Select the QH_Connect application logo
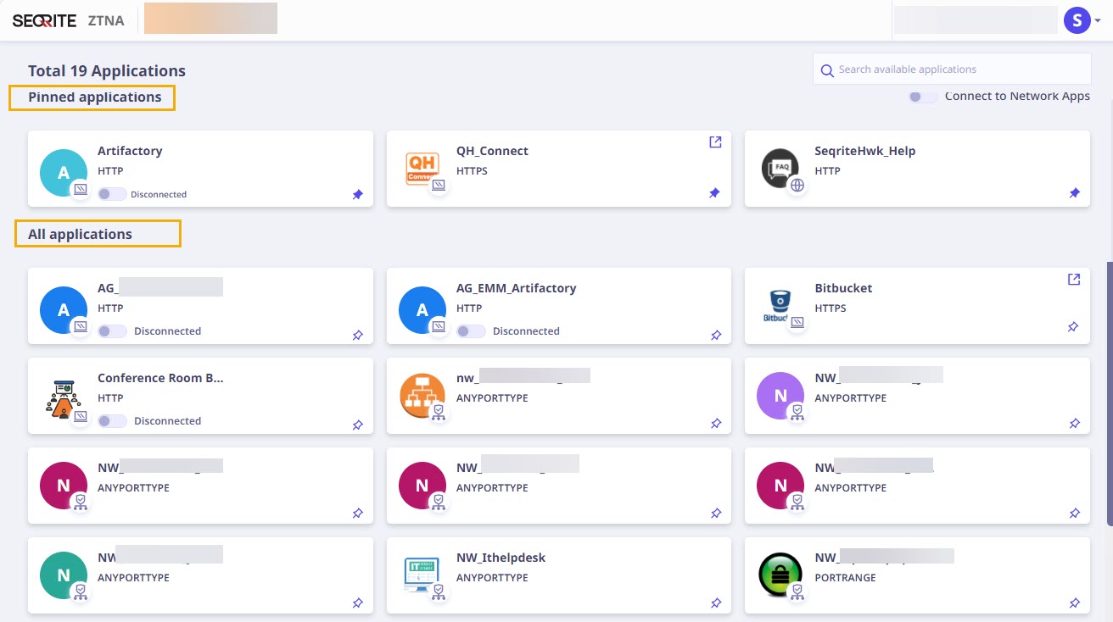This screenshot has width=1113, height=622. click(x=422, y=167)
